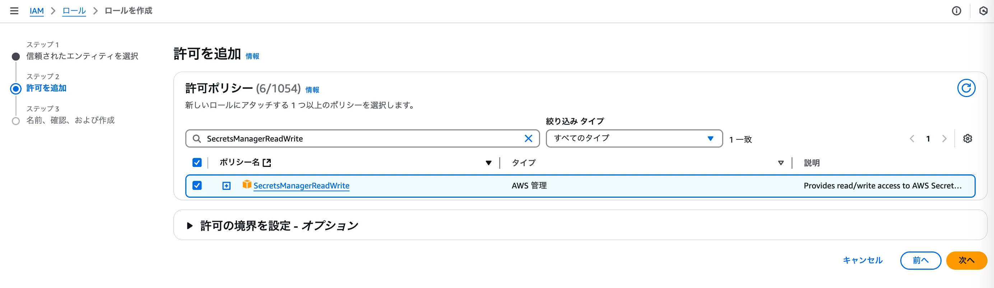Viewport: 994px width, 288px height.
Task: Expand the 許可の境界を設定 section
Action: point(190,226)
